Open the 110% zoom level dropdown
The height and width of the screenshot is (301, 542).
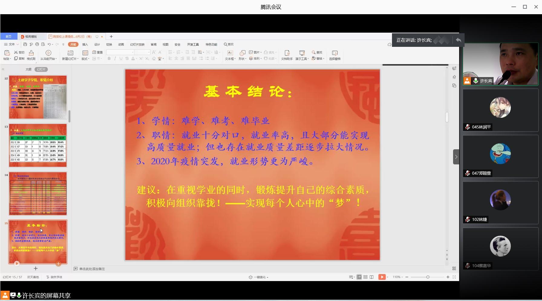[x=397, y=277]
